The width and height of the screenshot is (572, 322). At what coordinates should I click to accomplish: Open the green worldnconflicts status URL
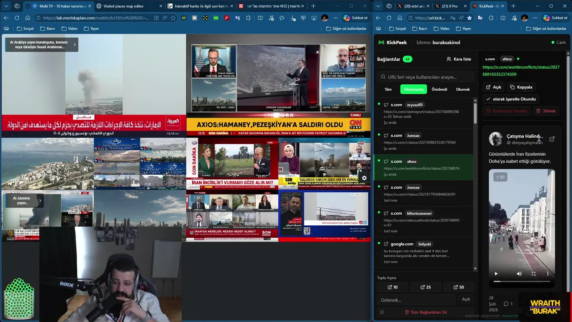point(521,71)
